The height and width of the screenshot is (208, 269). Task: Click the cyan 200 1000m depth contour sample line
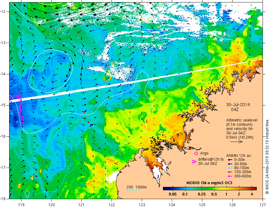133,190
